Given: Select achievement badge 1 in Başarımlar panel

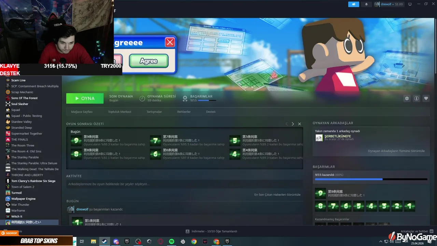Looking at the screenshot, I should tap(410, 206).
